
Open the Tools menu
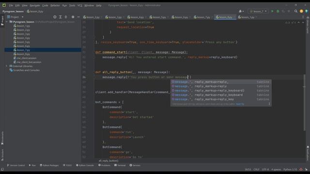(x=72, y=5)
